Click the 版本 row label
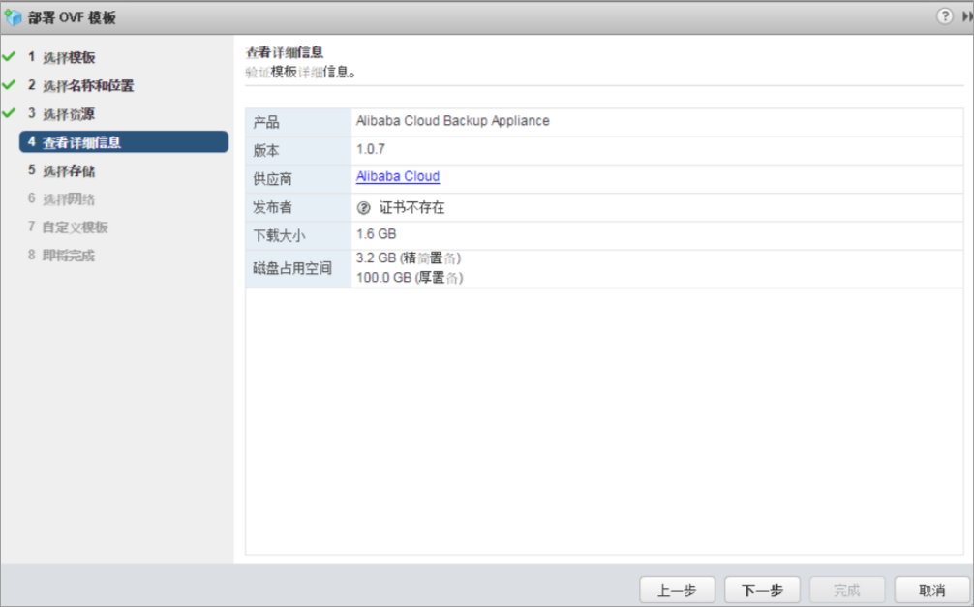This screenshot has width=974, height=607. coord(266,150)
